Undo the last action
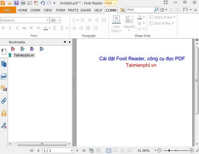 pyautogui.click(x=43, y=3)
